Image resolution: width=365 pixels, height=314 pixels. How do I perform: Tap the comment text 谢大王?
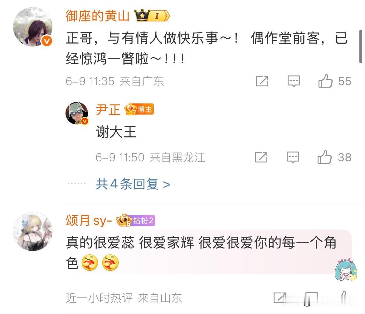click(116, 132)
